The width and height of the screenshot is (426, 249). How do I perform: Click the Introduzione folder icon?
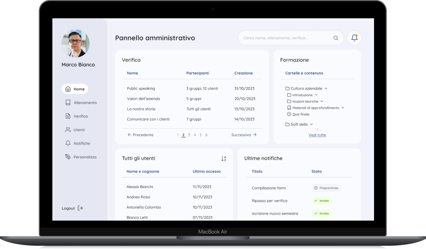(x=289, y=95)
